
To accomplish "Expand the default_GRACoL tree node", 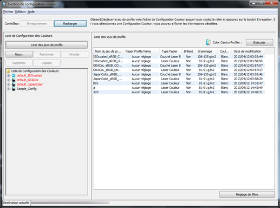I will [x=9, y=80].
